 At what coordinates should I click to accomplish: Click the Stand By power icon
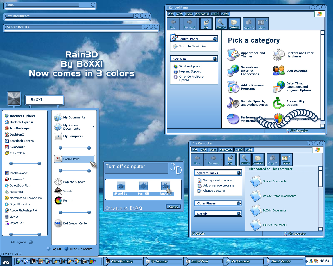pos(121,186)
